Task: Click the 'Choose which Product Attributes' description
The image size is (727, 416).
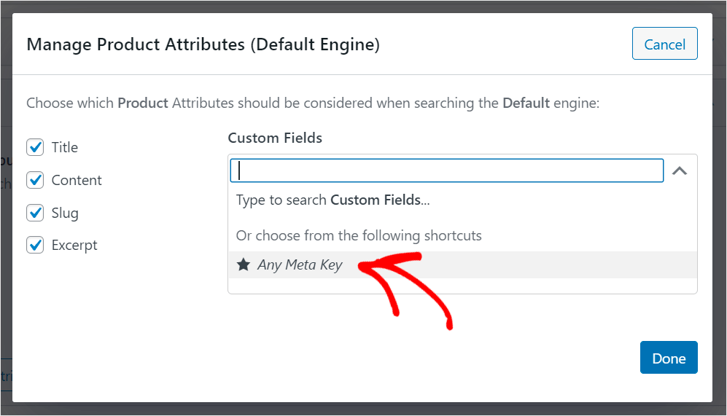Action: pos(313,103)
